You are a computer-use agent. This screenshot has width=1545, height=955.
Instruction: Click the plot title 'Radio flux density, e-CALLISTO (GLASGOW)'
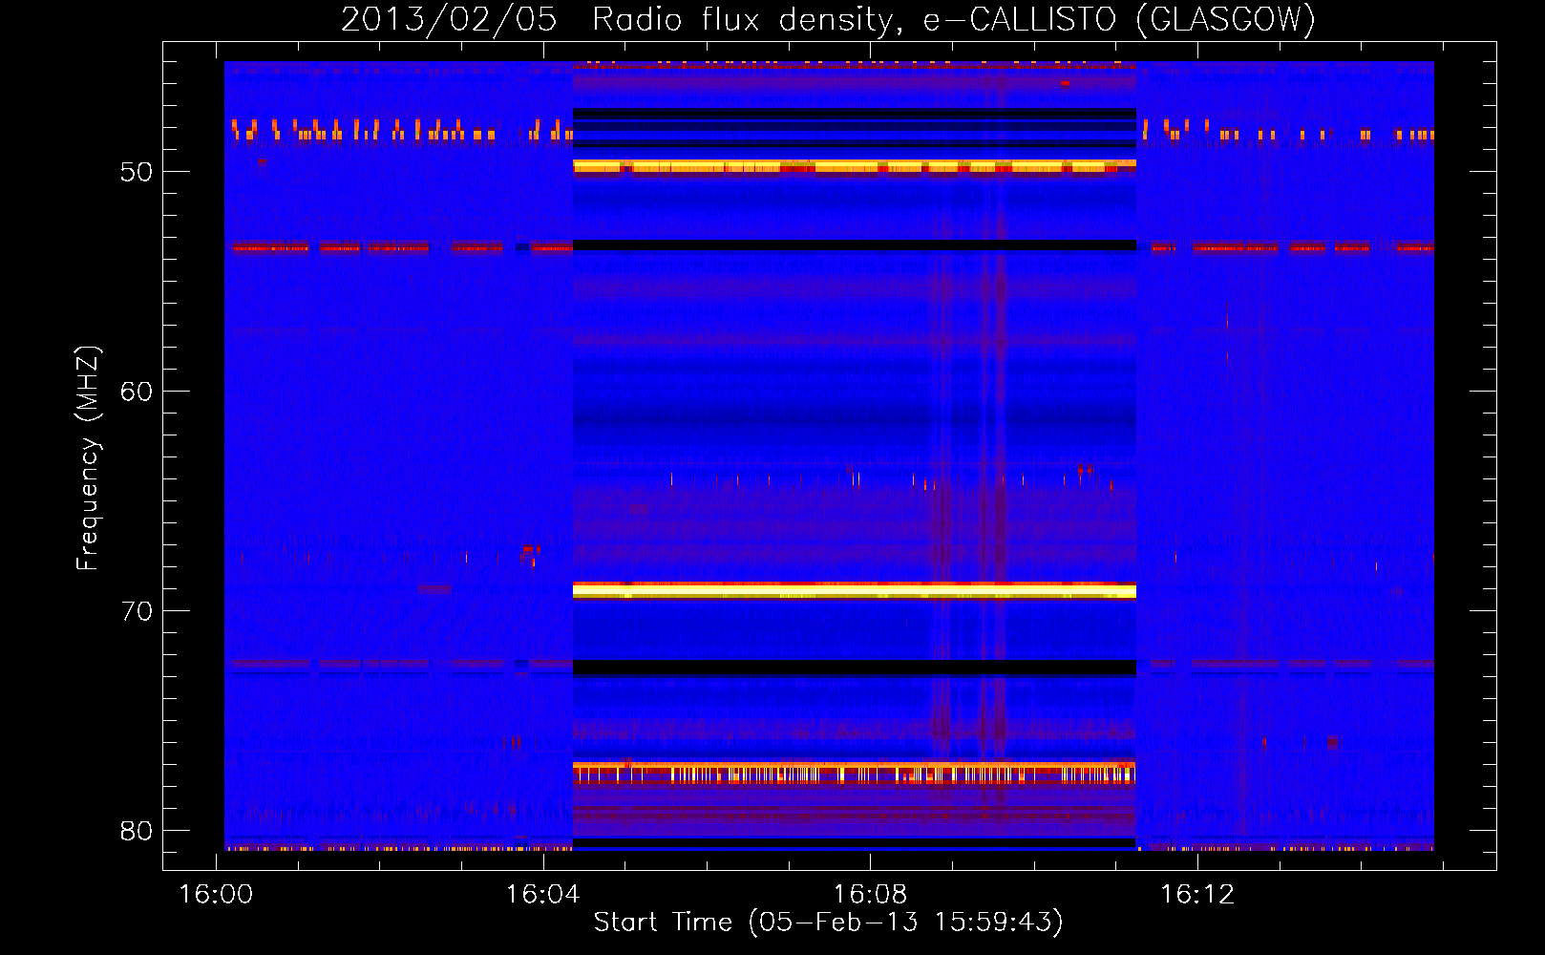(954, 19)
